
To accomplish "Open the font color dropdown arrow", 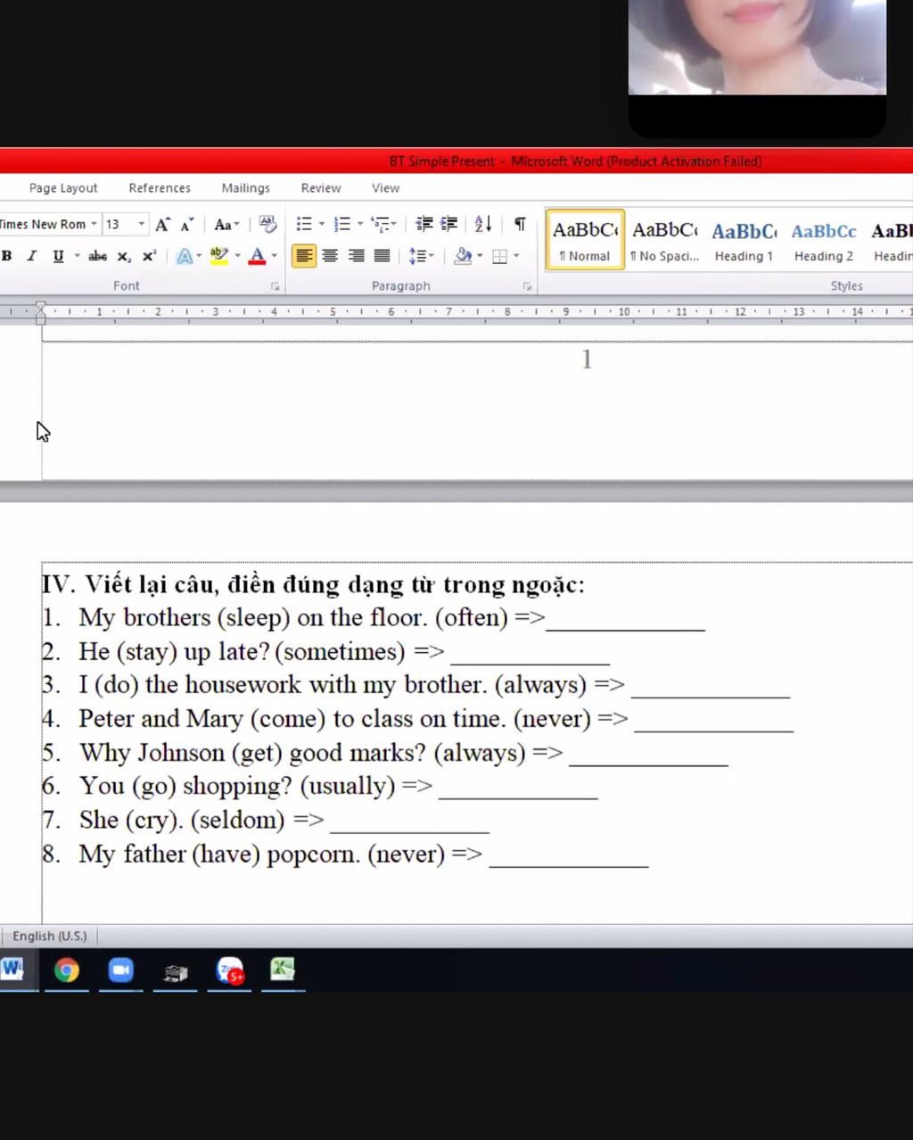I will [x=274, y=256].
